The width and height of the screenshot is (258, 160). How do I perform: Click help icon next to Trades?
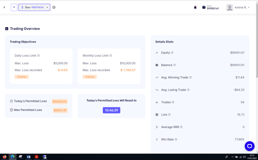173,102
